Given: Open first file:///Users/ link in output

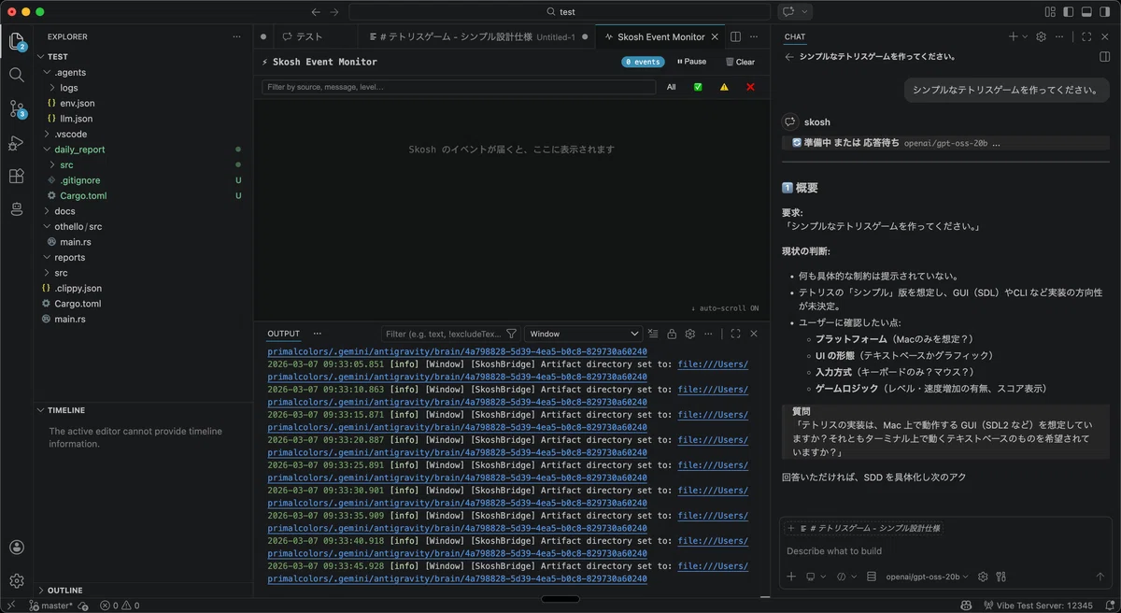Looking at the screenshot, I should 713,364.
